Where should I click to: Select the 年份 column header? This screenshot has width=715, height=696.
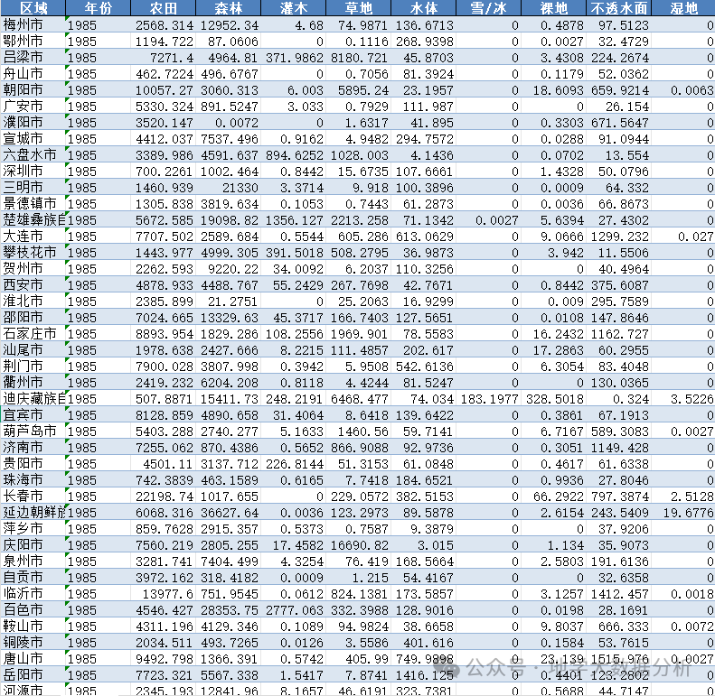(x=98, y=8)
